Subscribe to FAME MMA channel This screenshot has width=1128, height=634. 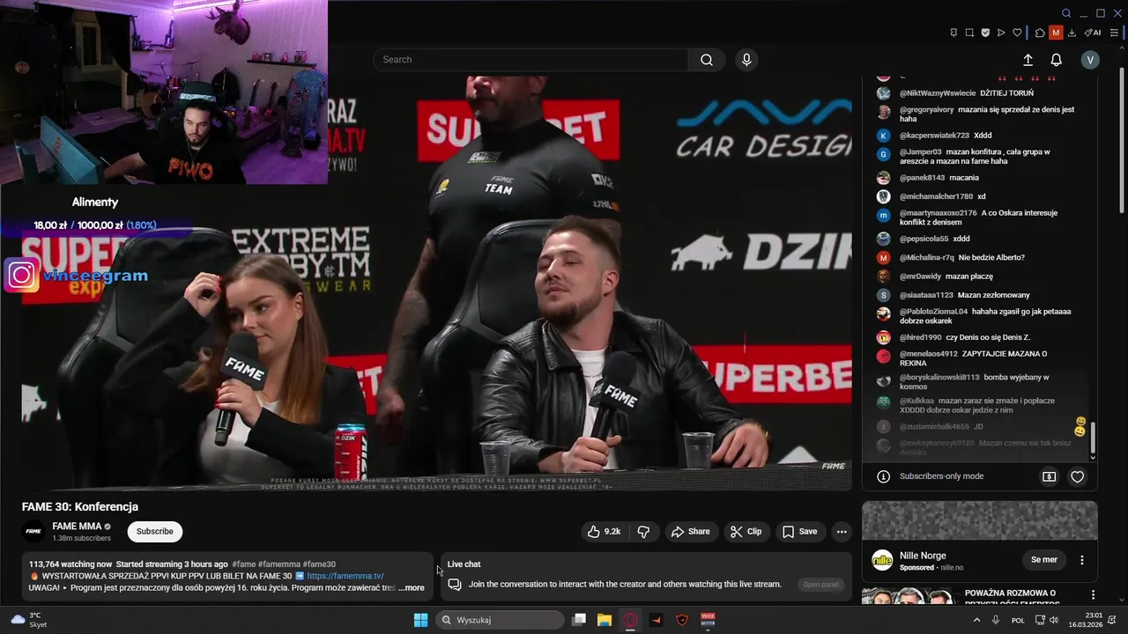tap(155, 532)
